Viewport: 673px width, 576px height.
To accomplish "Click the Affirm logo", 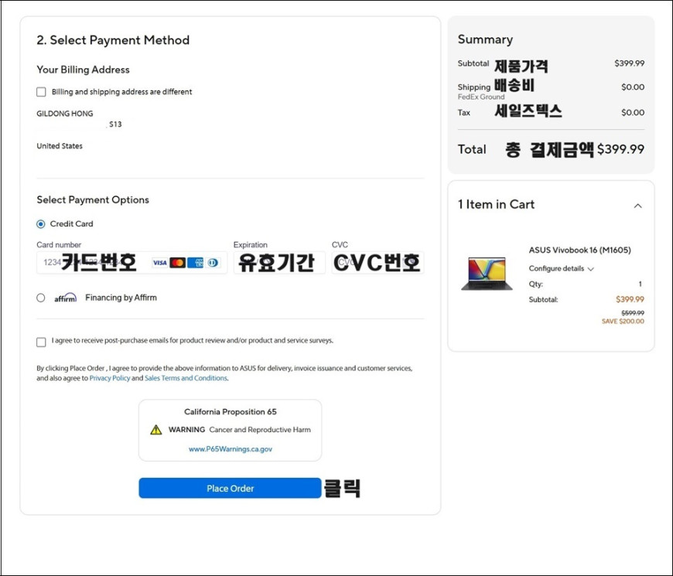I will pyautogui.click(x=65, y=298).
